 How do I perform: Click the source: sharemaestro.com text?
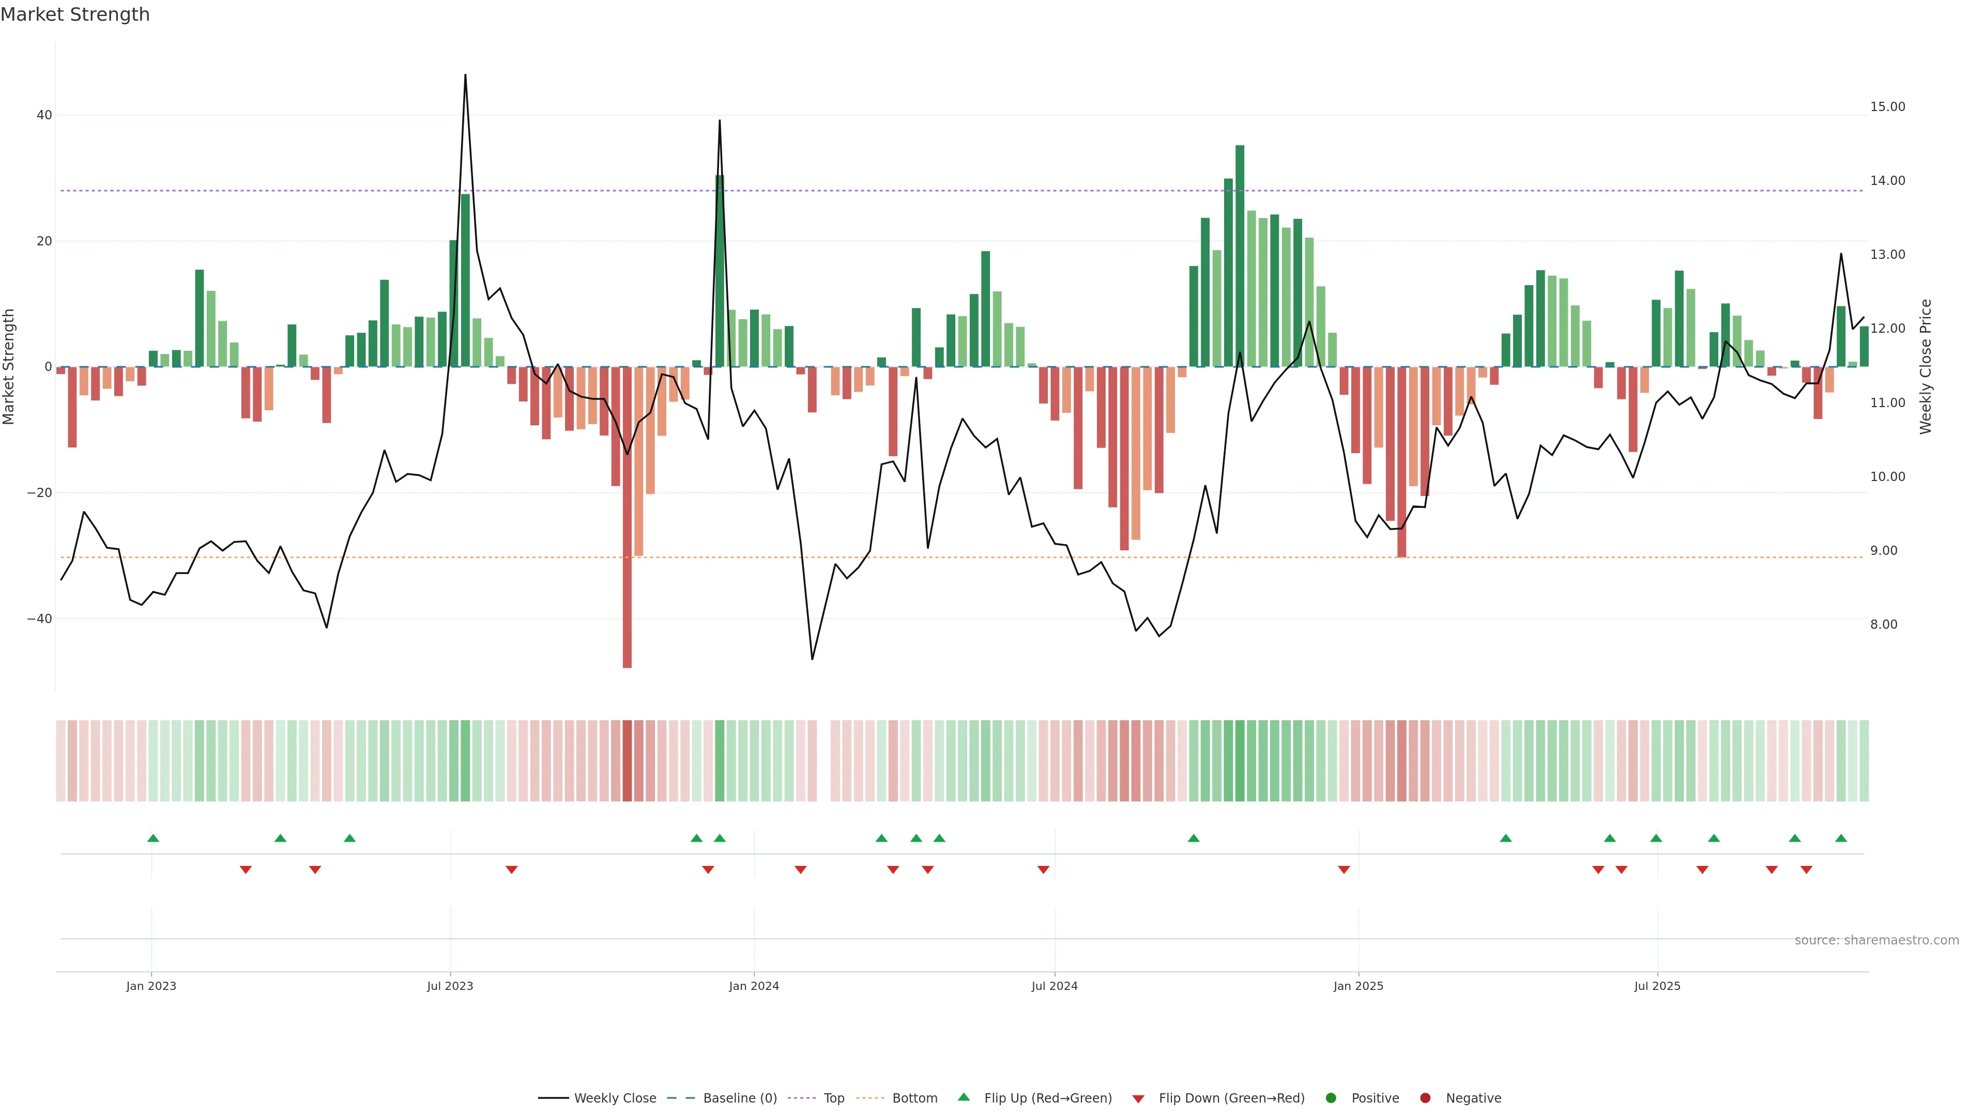click(x=1876, y=940)
